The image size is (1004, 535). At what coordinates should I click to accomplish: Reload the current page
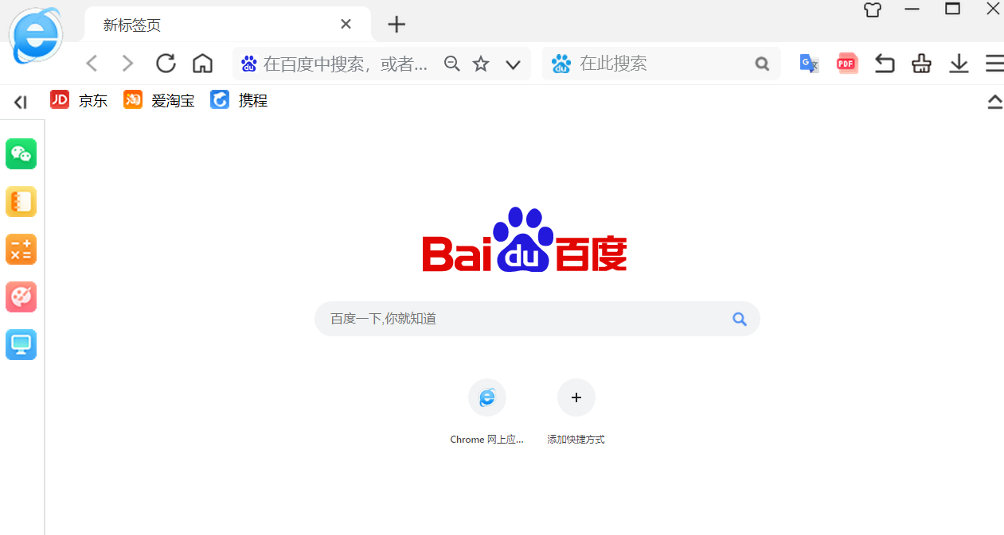coord(166,64)
